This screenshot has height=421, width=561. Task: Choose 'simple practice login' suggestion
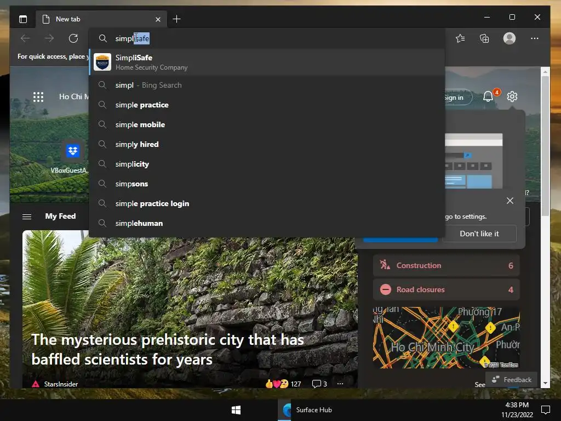267,203
